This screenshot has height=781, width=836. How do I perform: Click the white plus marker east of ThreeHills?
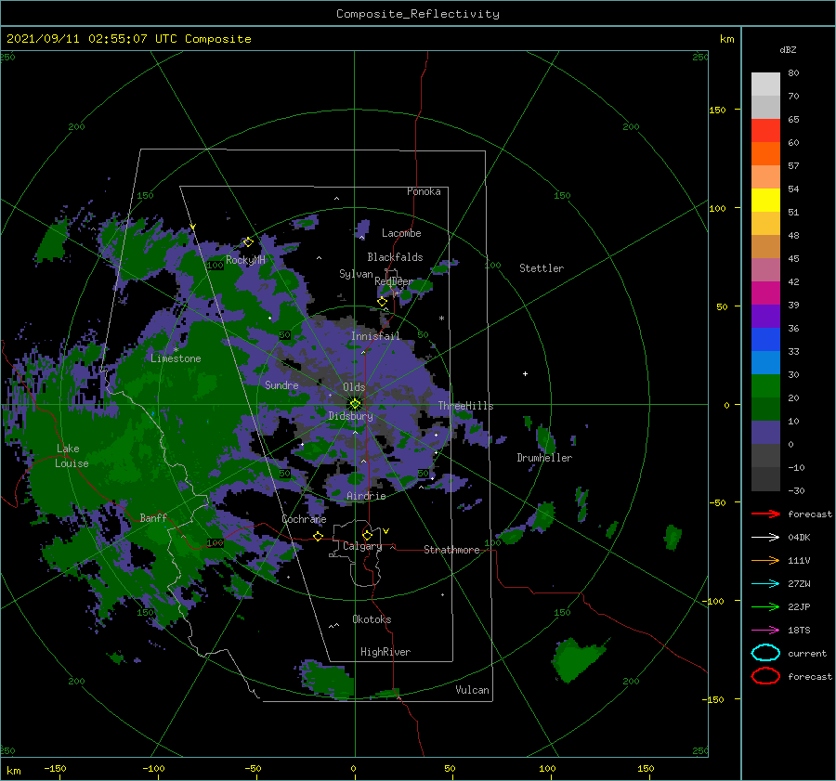[525, 373]
